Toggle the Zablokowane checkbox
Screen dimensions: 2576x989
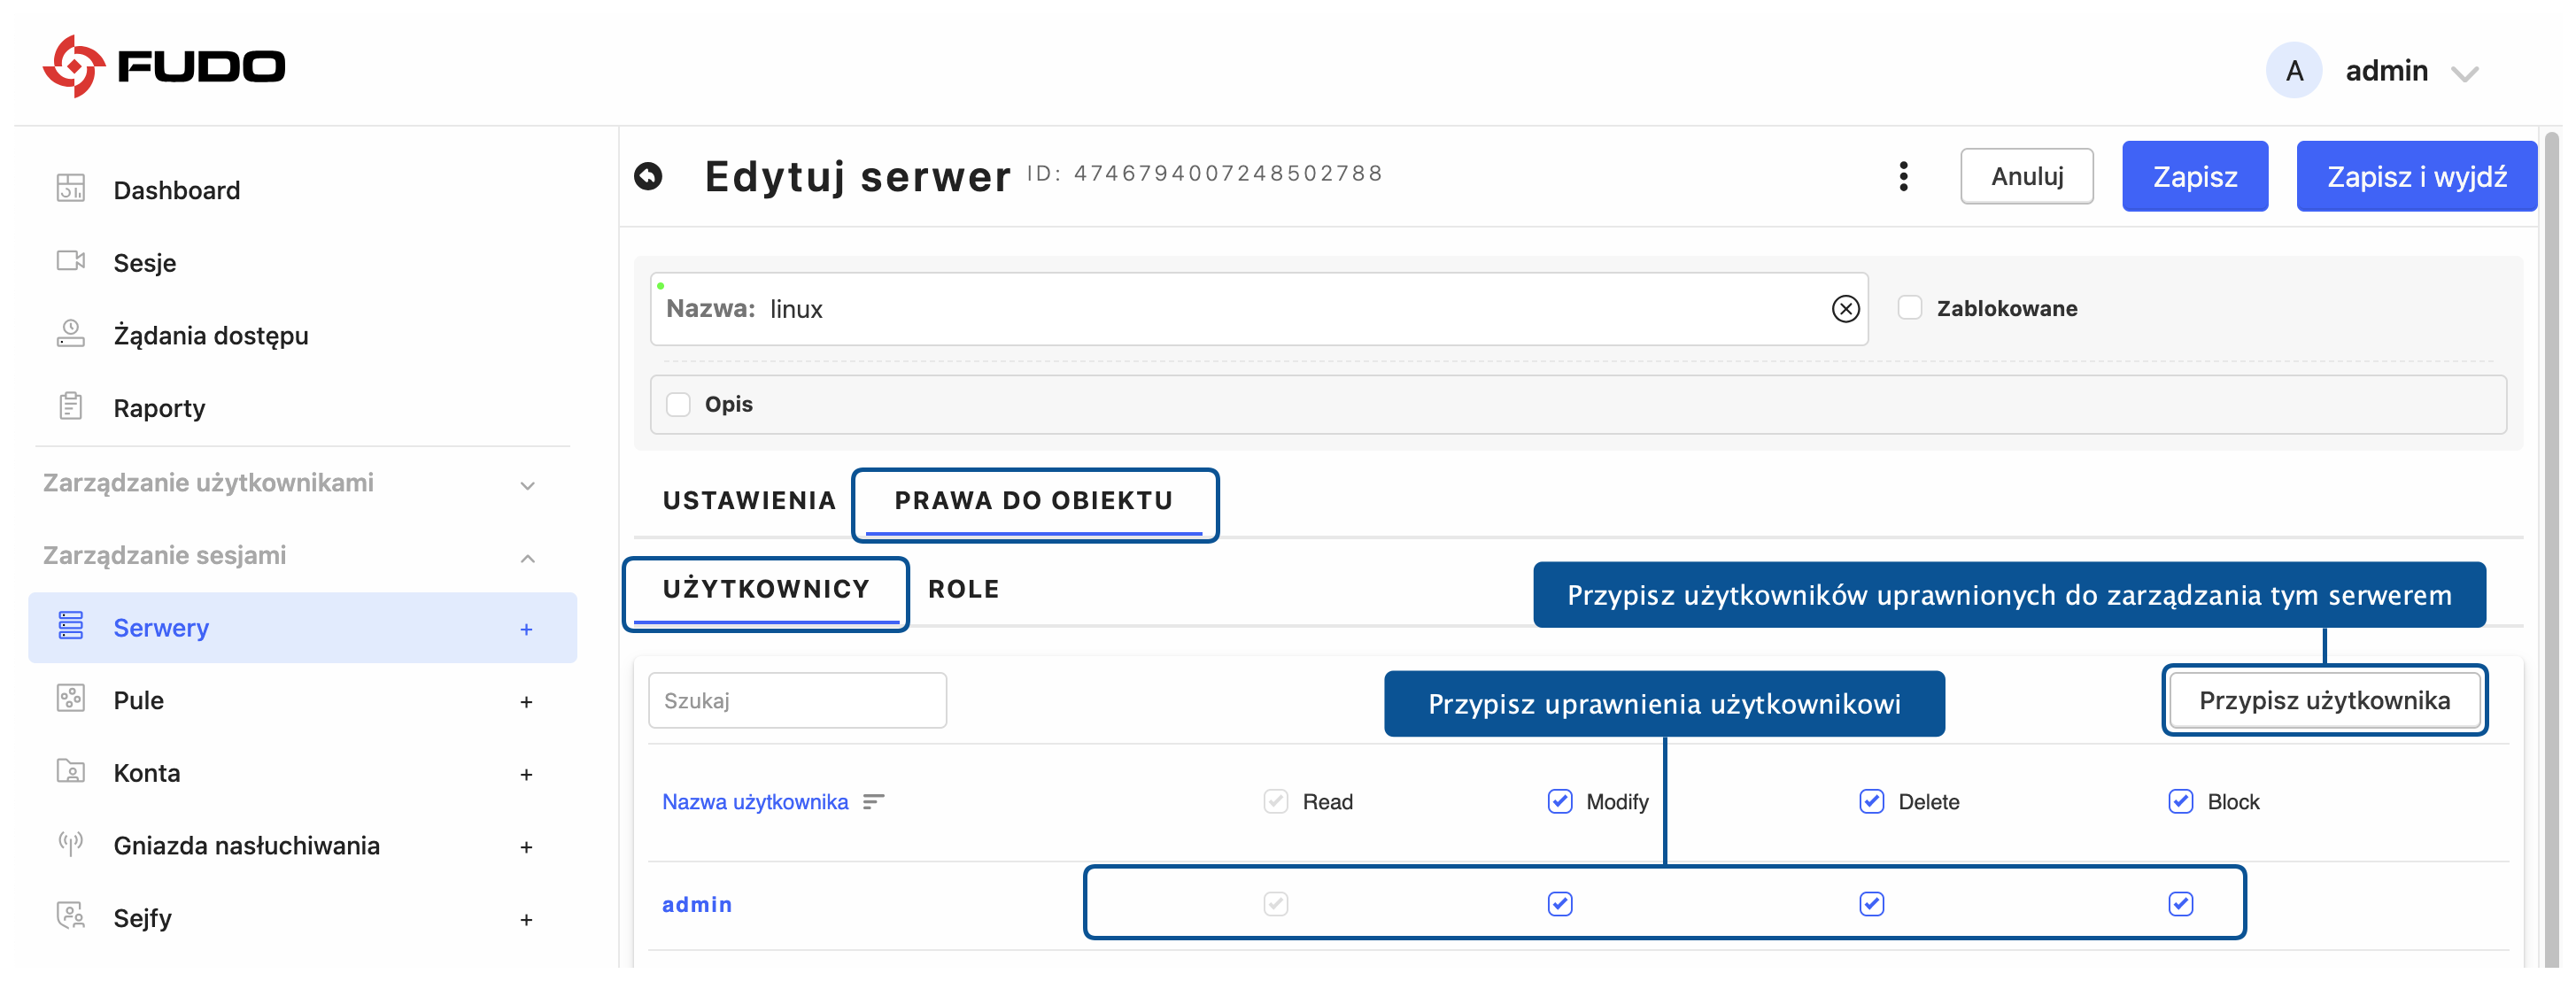[x=1909, y=308]
